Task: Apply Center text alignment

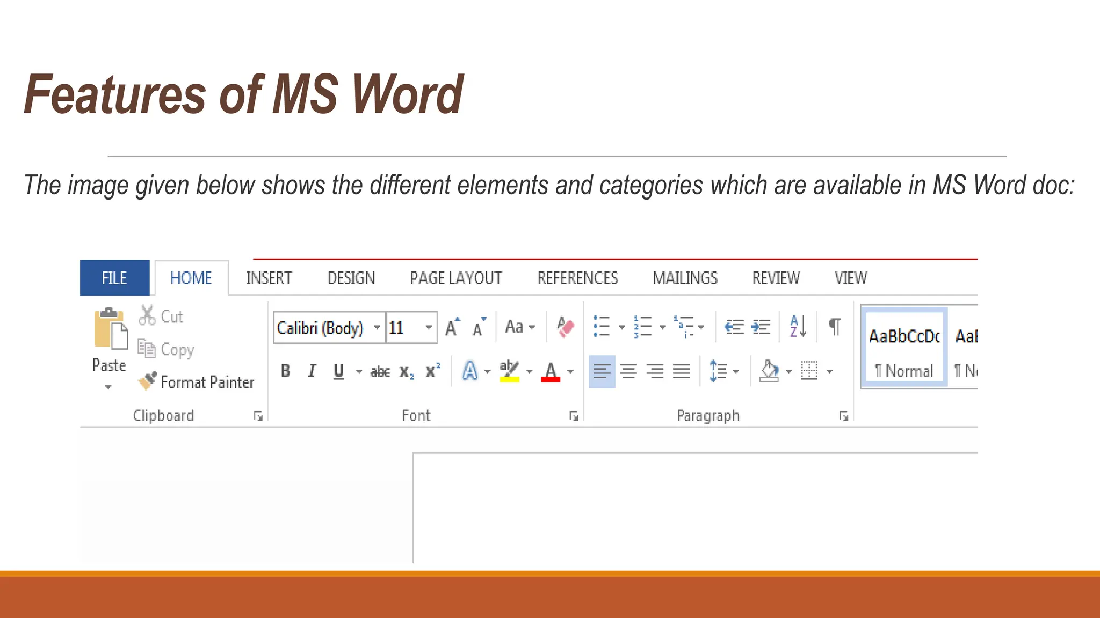Action: click(628, 371)
